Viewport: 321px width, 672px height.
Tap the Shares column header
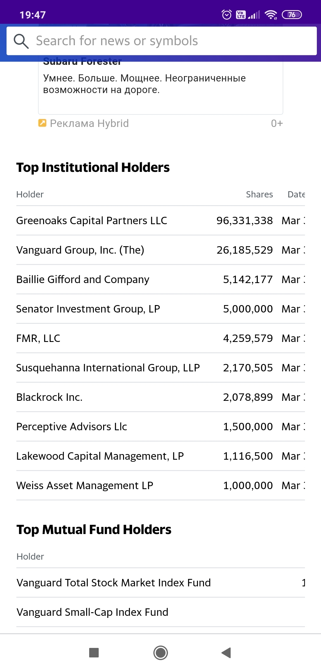tap(259, 194)
